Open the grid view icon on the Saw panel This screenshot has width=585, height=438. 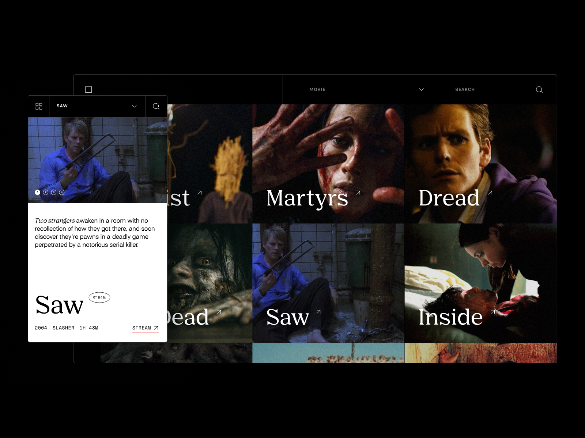pos(38,106)
